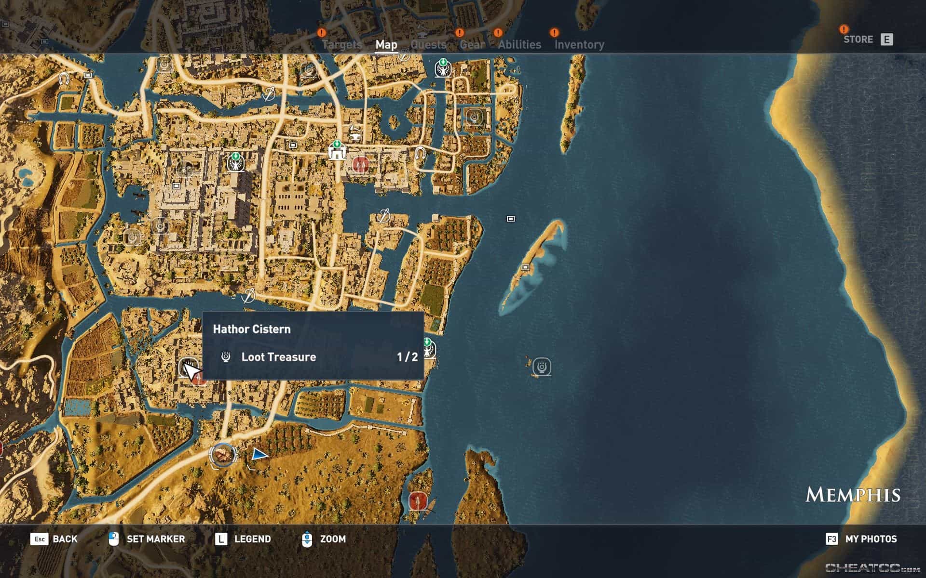Select the fast travel gate icon with green arrow
This screenshot has width=926, height=578.
(x=337, y=150)
